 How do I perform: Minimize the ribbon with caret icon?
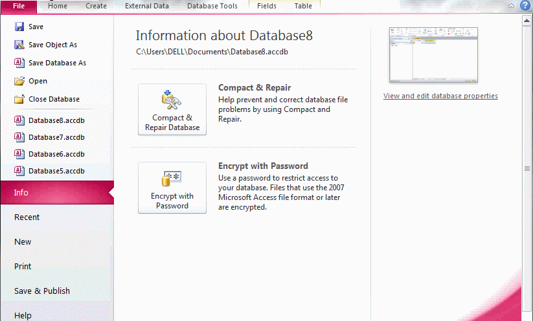(511, 6)
